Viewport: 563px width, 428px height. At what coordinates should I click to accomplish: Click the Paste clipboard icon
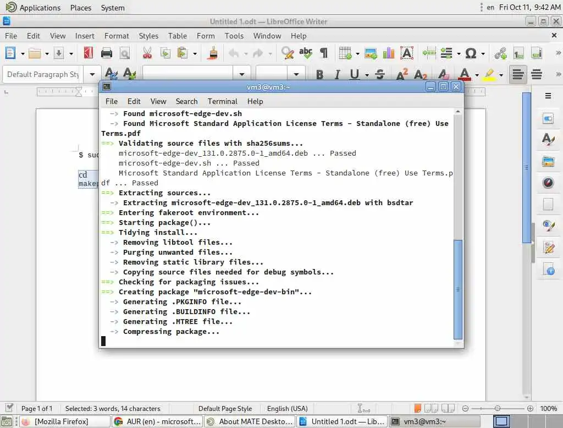[183, 53]
